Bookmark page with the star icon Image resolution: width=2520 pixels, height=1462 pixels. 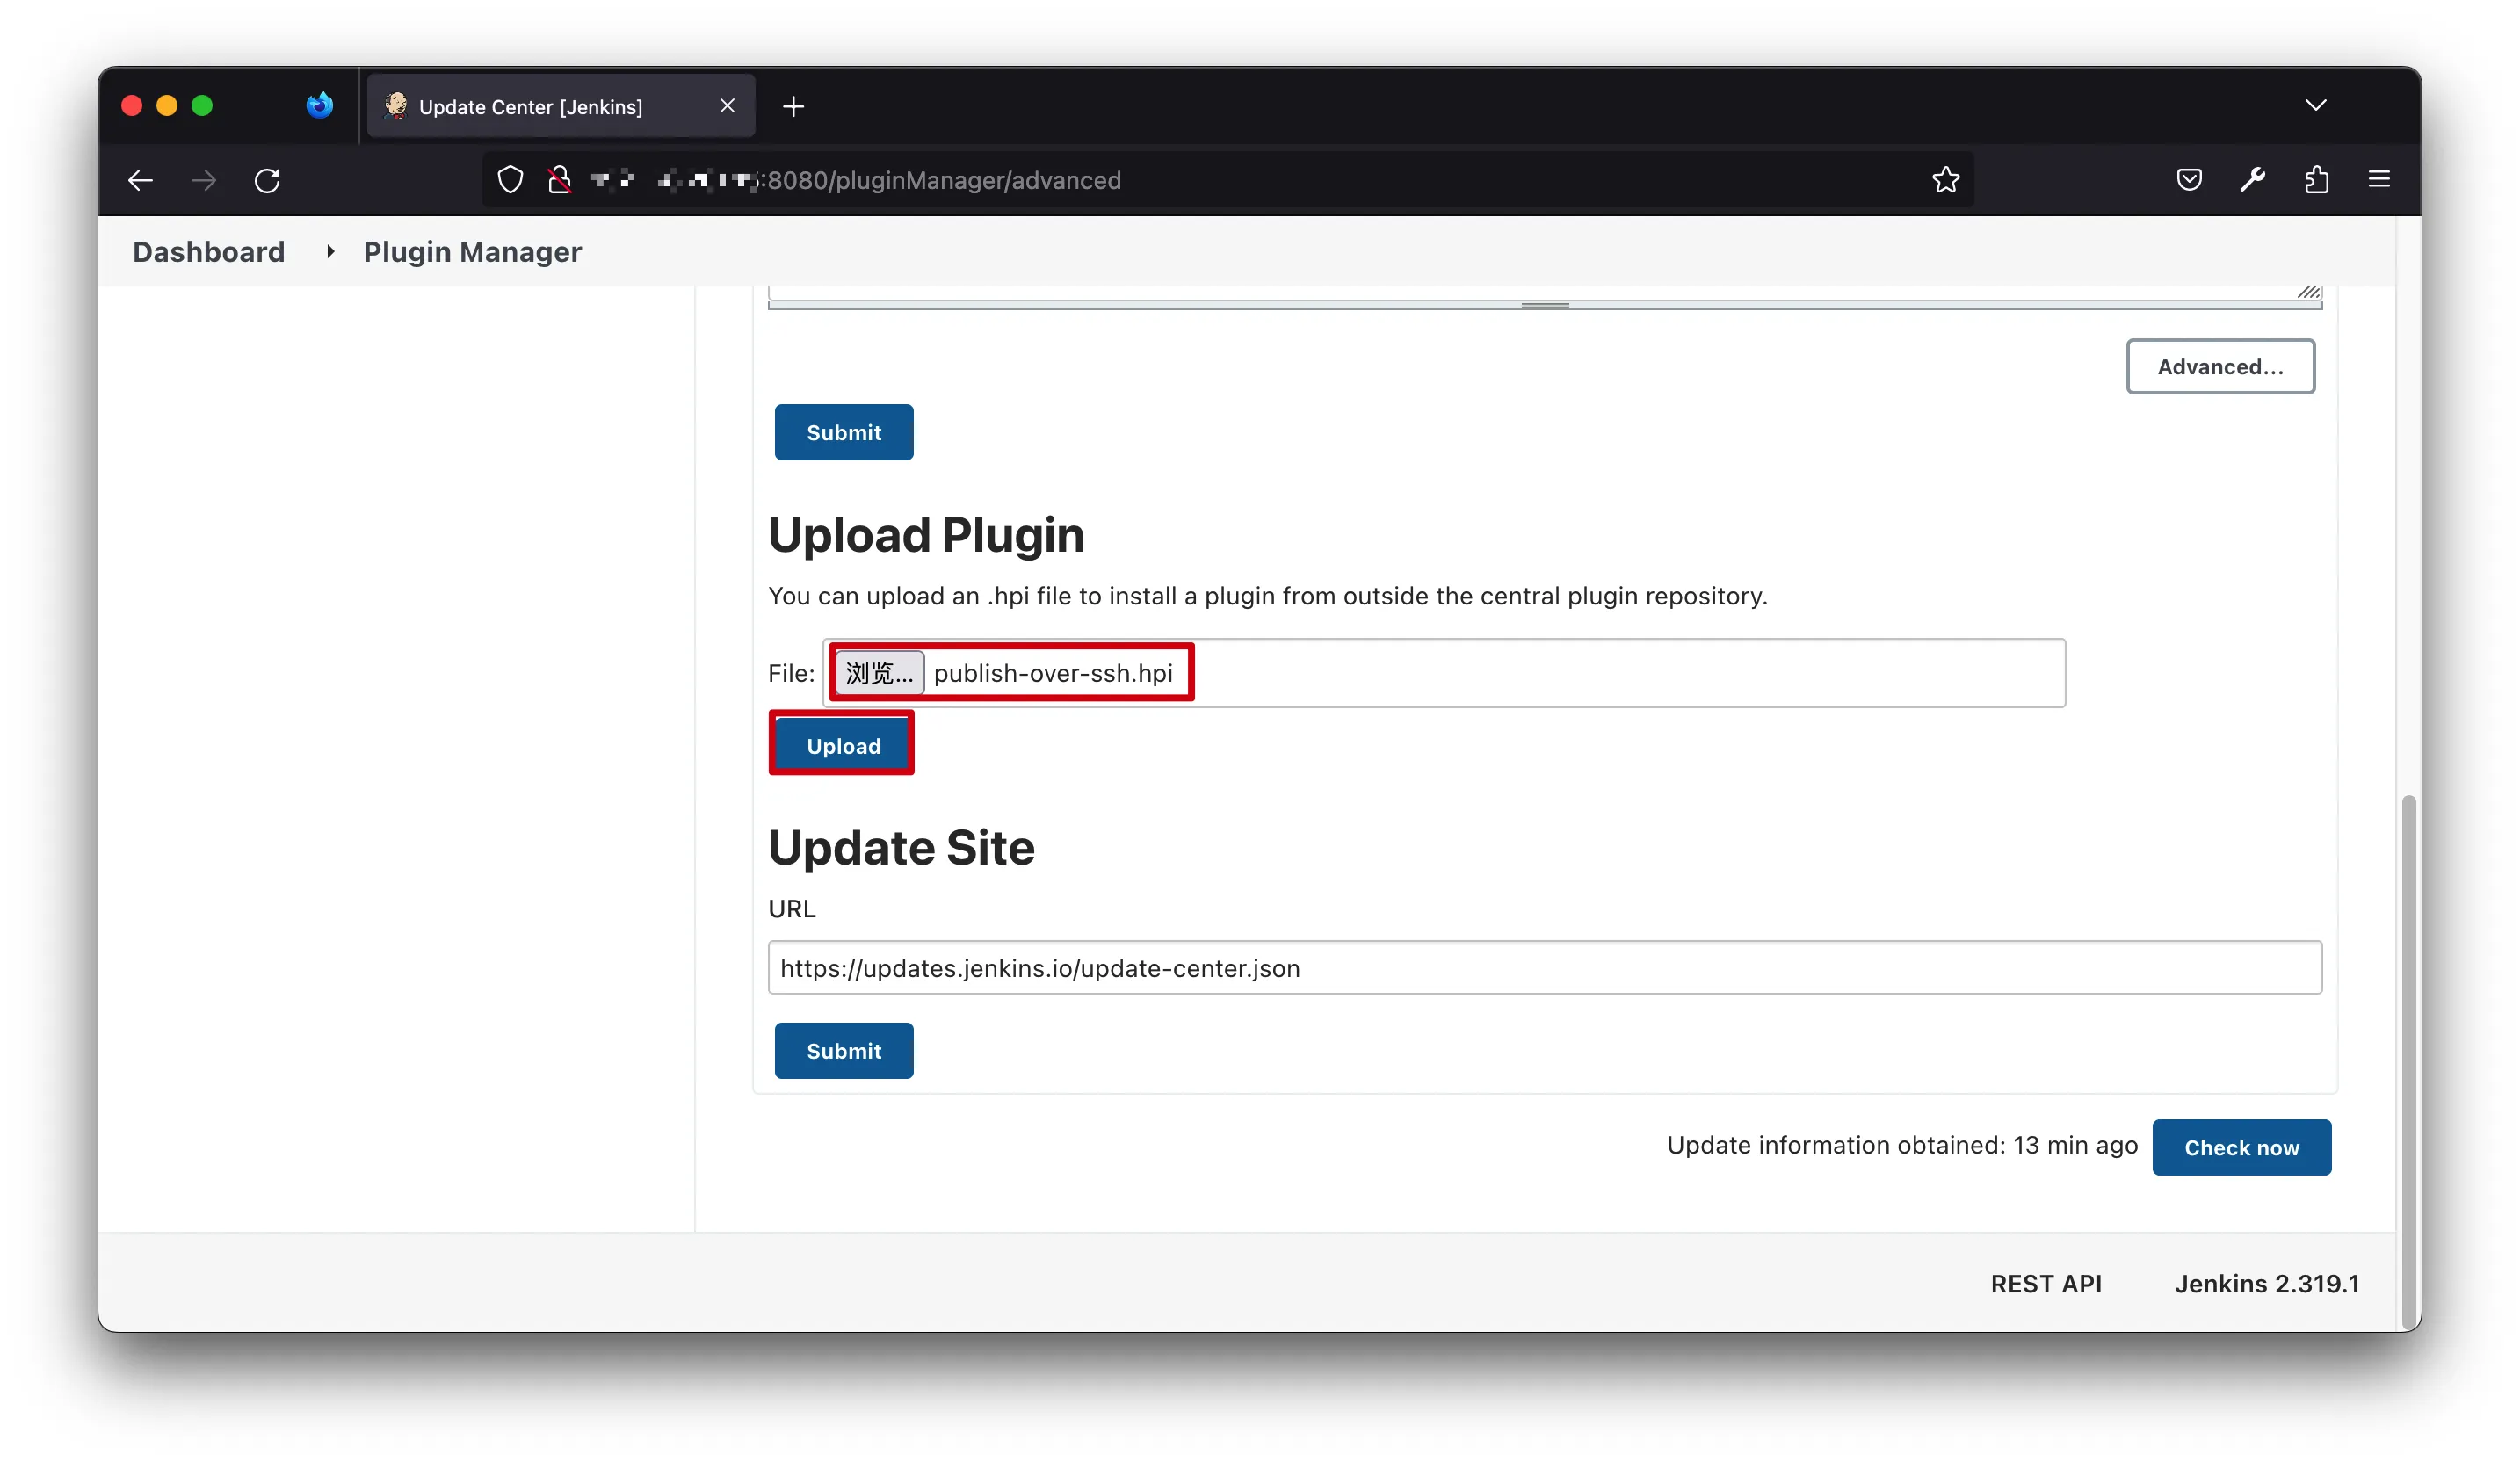pos(1945,180)
